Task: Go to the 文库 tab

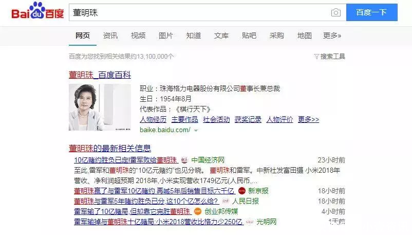Action: [221, 35]
